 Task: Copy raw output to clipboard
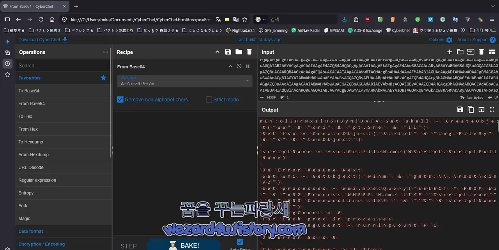pos(471,110)
